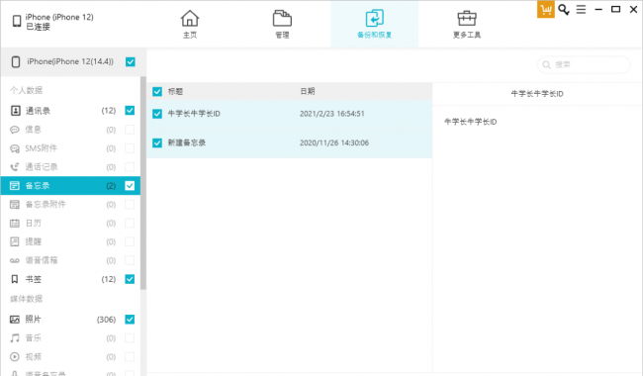
Task: Click the date 2021/2/23 16:54:51
Action: 331,114
